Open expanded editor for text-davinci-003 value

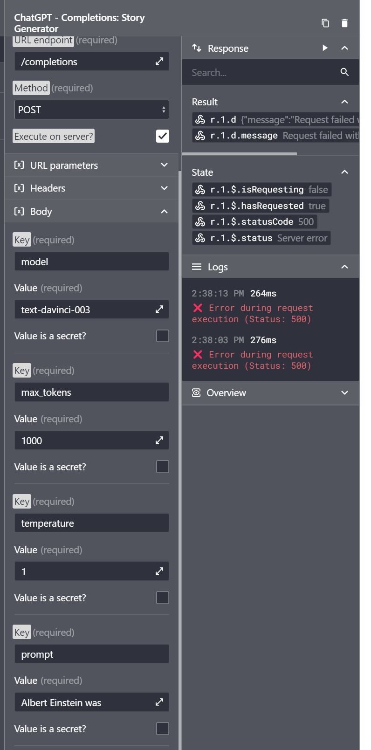(159, 310)
